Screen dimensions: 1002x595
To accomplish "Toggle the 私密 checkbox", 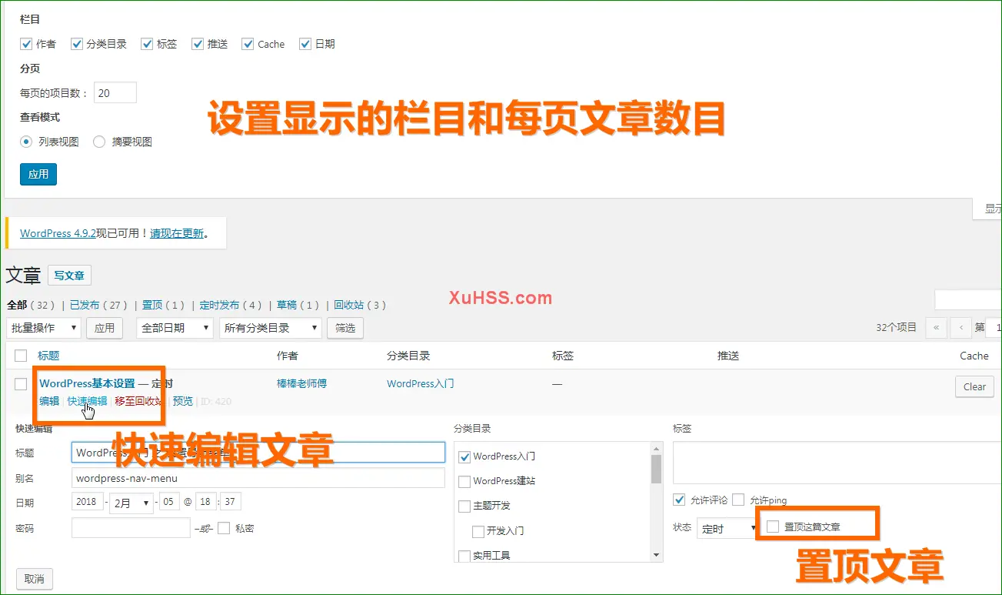I will pyautogui.click(x=224, y=528).
